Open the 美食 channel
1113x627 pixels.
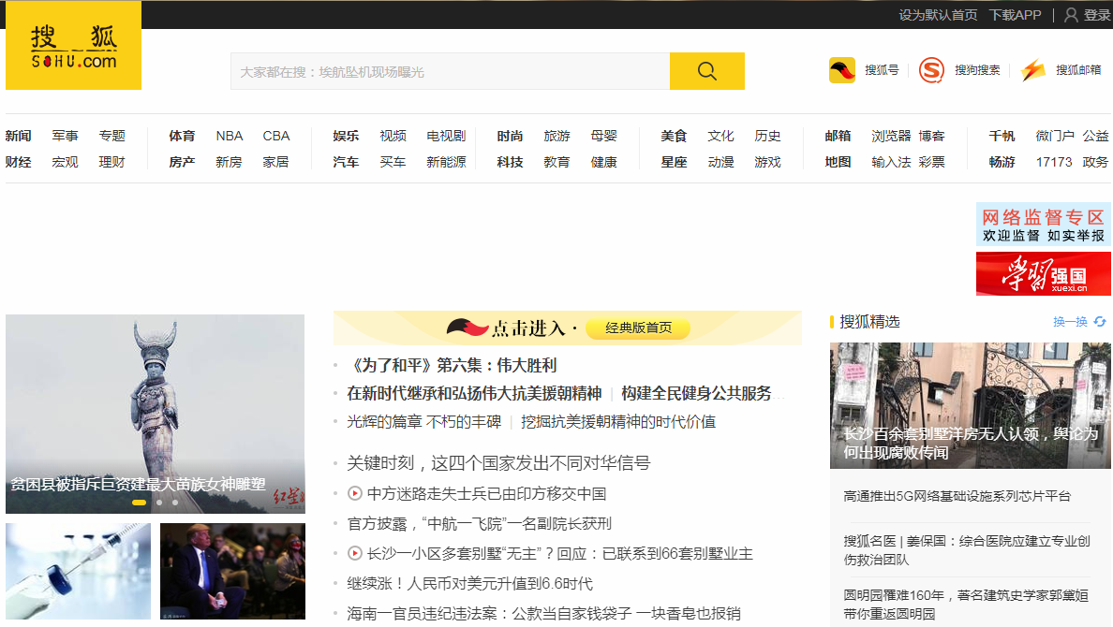pos(674,136)
